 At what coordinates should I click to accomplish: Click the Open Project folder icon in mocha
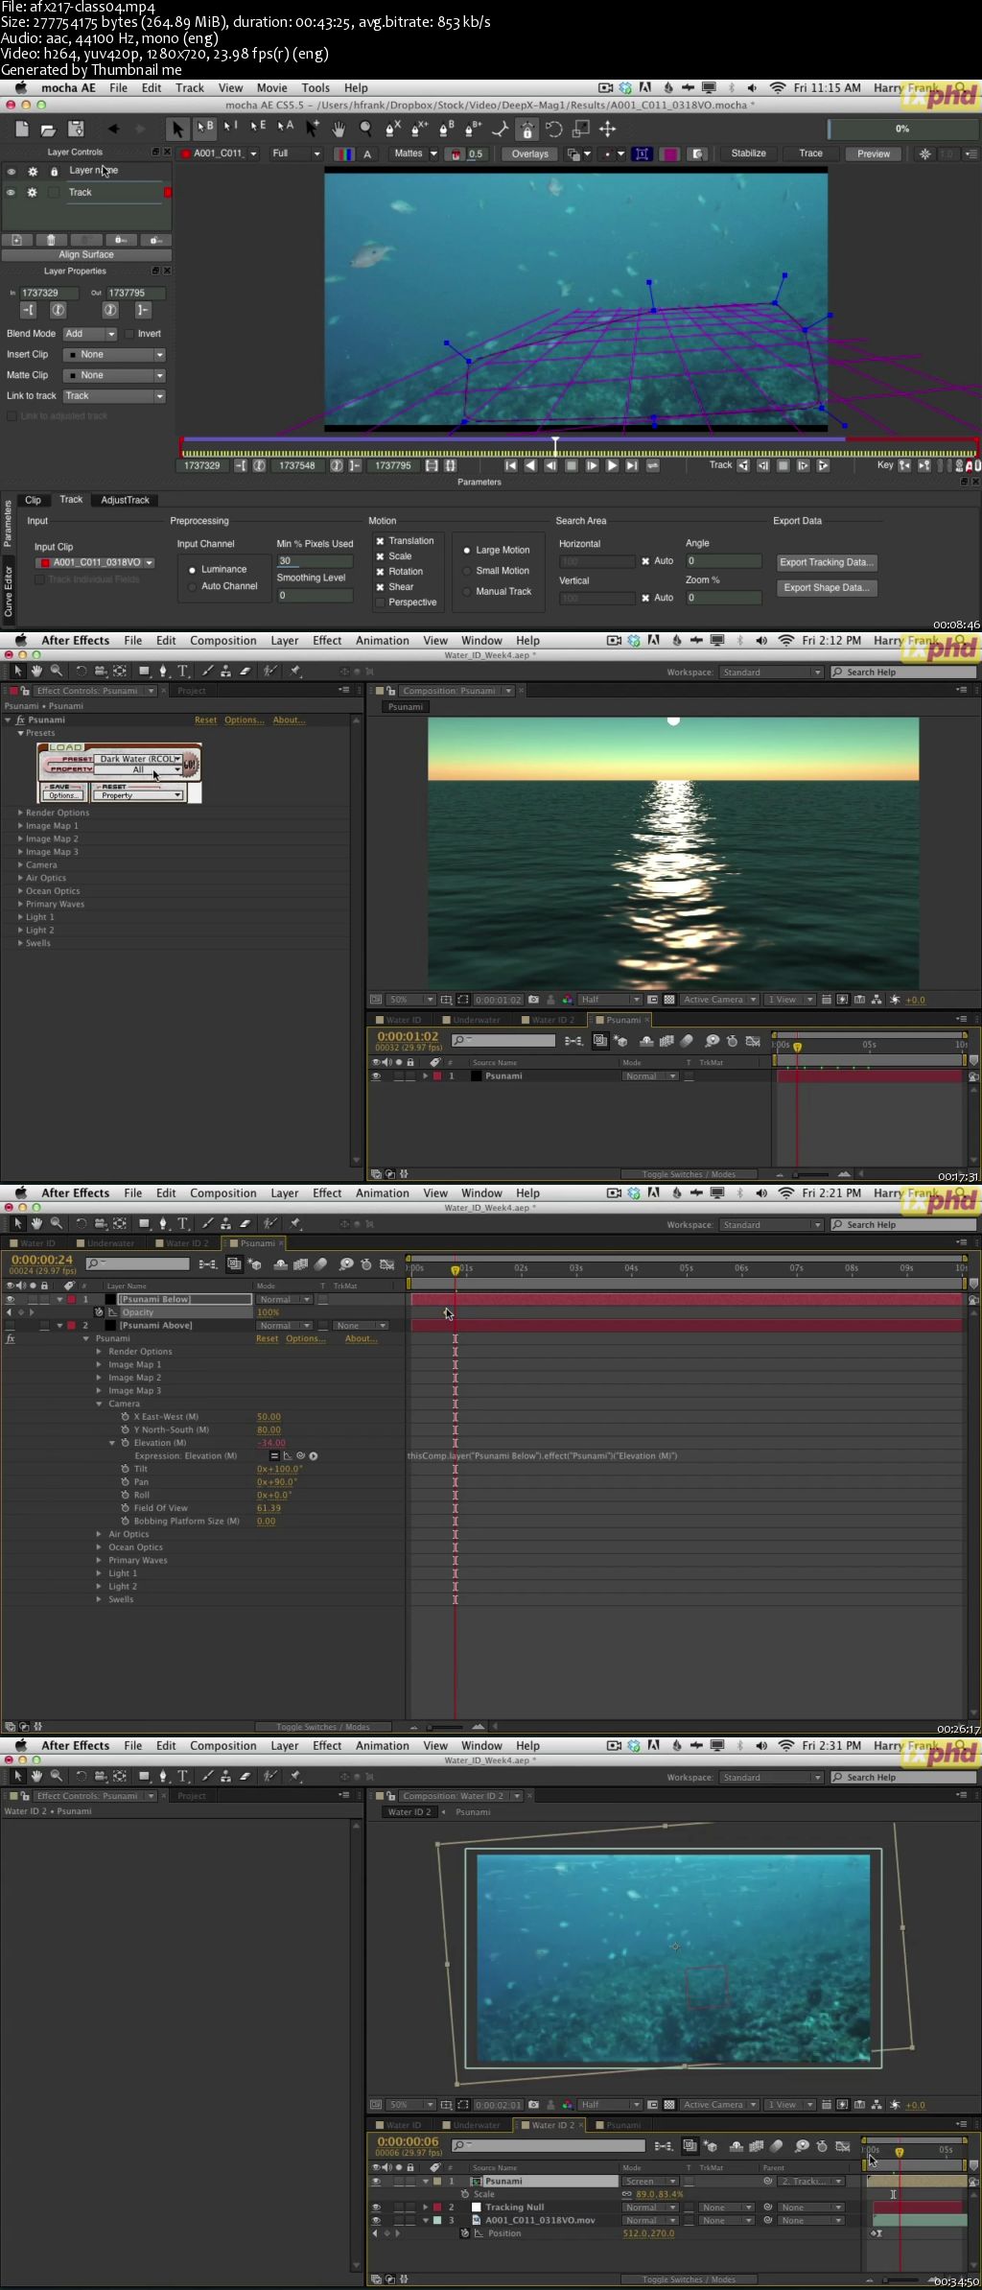click(48, 129)
